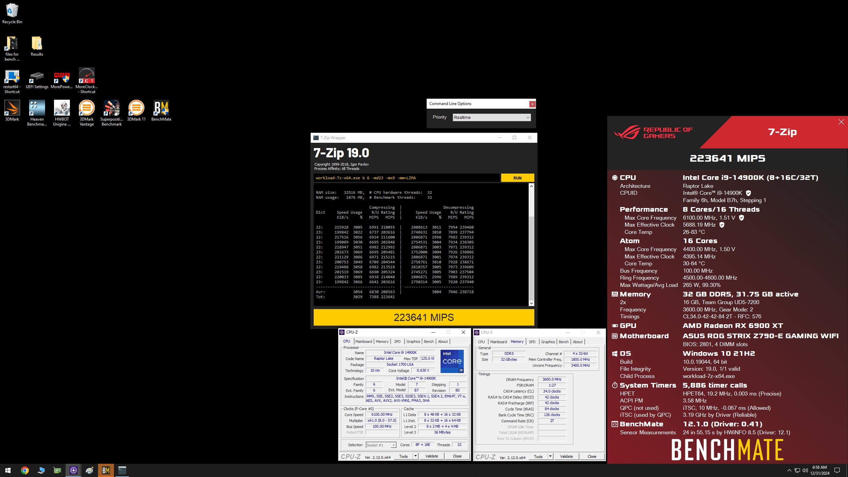The image size is (848, 477).
Task: Open the Priority Realtime dropdown
Action: pyautogui.click(x=492, y=117)
